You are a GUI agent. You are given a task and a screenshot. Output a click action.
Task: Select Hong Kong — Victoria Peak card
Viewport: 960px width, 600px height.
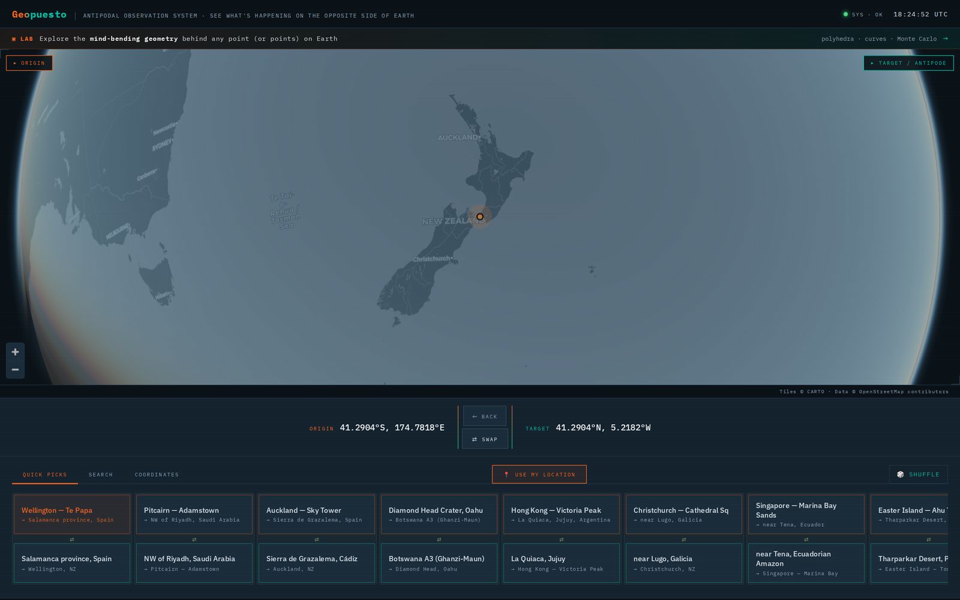tap(562, 514)
